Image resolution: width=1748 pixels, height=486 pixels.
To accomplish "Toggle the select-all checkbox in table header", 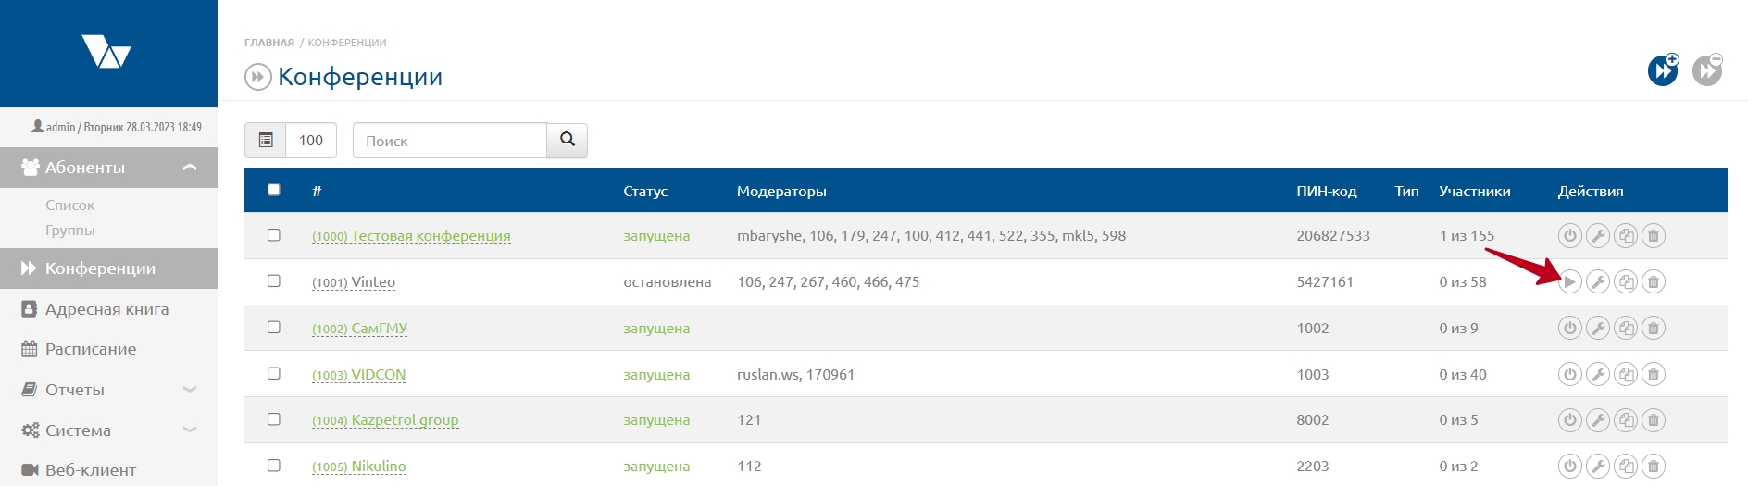I will (273, 190).
